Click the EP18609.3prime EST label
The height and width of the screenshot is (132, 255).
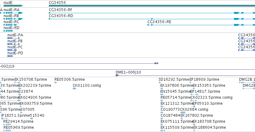point(204,79)
